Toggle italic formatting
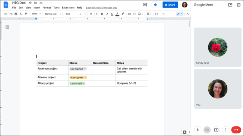The height and width of the screenshot is (136, 244). pyautogui.click(x=107, y=14)
